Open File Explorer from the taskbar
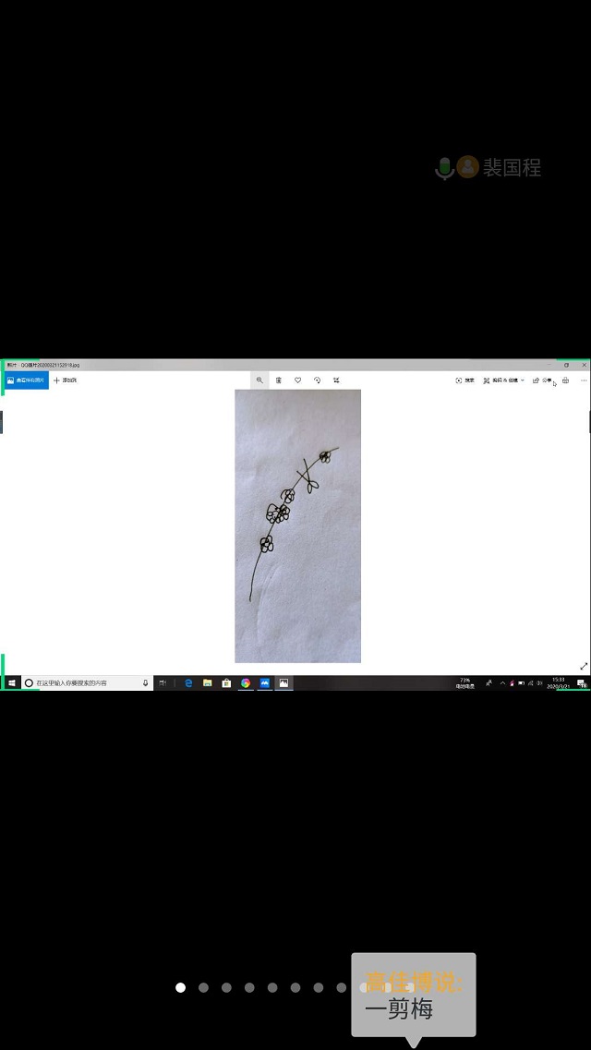 tap(208, 683)
